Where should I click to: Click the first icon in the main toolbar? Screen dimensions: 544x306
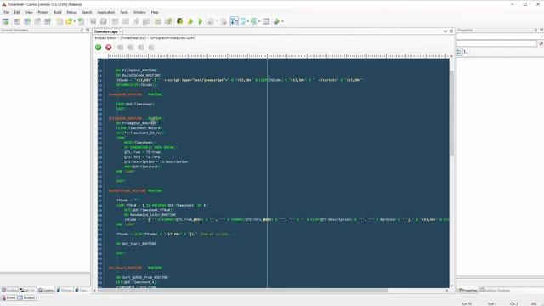coord(6,21)
